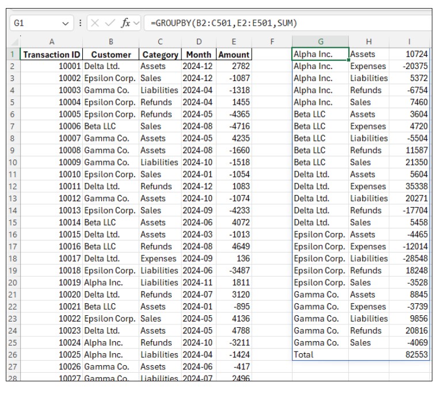Click the value 10724 in column I

[x=409, y=54]
